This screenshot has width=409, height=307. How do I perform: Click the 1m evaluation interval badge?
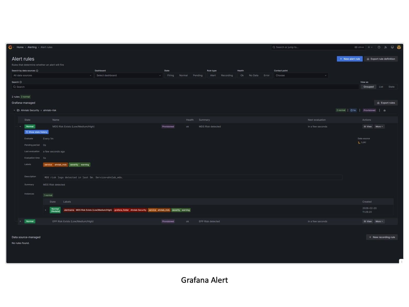(353, 111)
